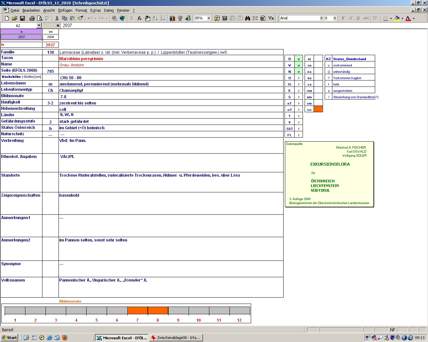
Task: Open the 85% zoom dropdown
Action: pos(209,18)
